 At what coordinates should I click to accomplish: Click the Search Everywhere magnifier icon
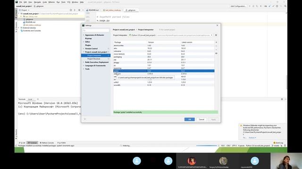click(285, 6)
